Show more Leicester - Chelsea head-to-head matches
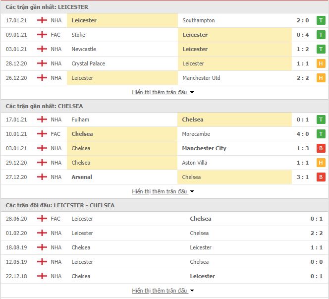 [163, 291]
